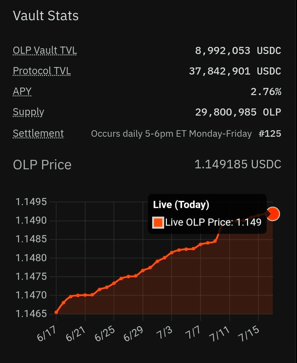
Task: Click the 1.1480 y-axis label
Action: (31, 258)
